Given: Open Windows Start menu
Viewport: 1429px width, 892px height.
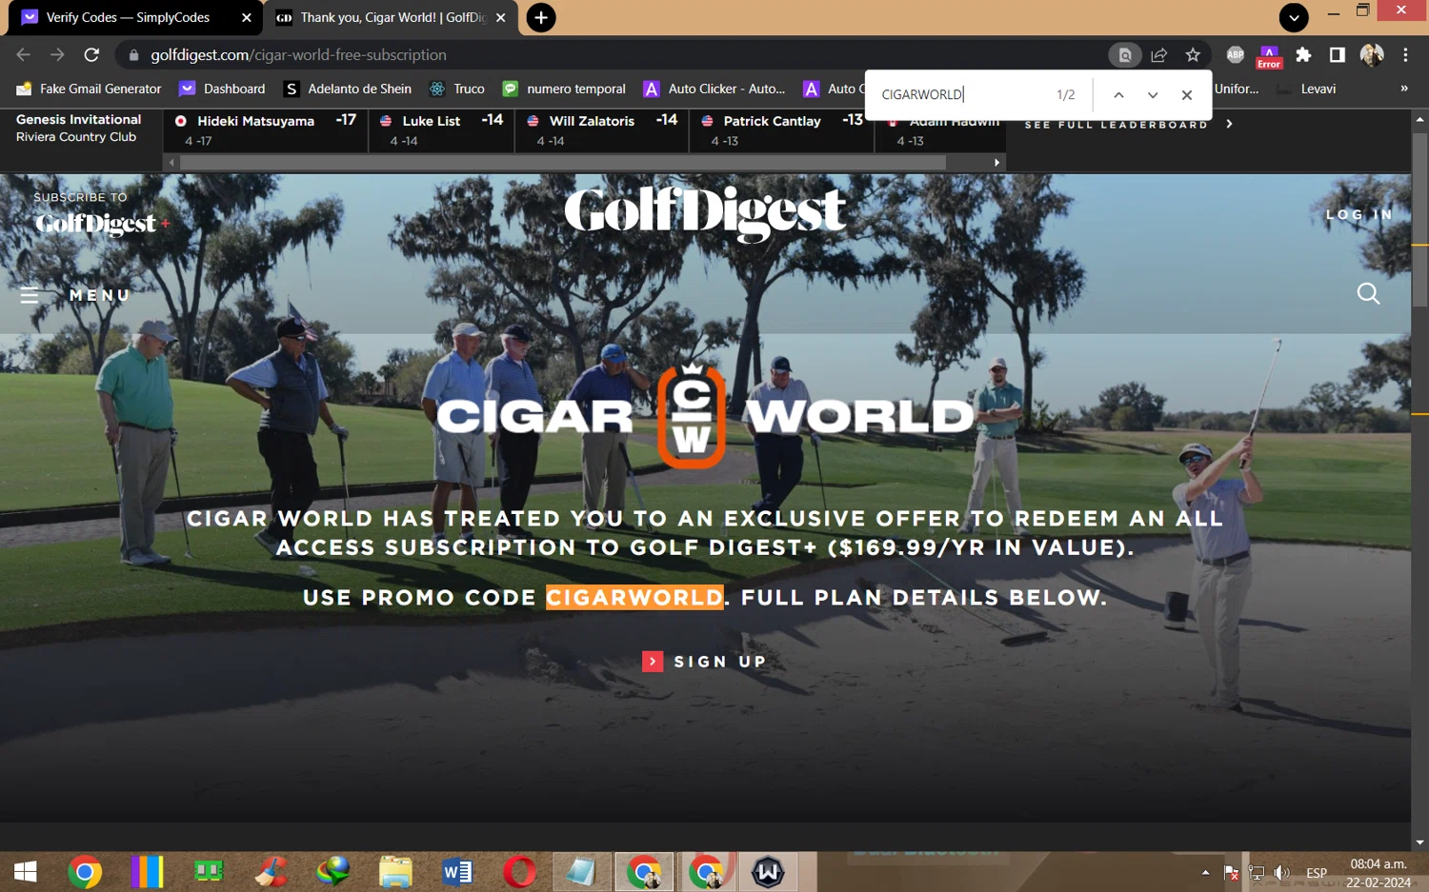Looking at the screenshot, I should click(x=26, y=871).
